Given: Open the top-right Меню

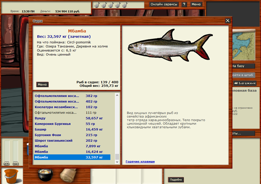Looking at the screenshot, I should pos(196,4).
